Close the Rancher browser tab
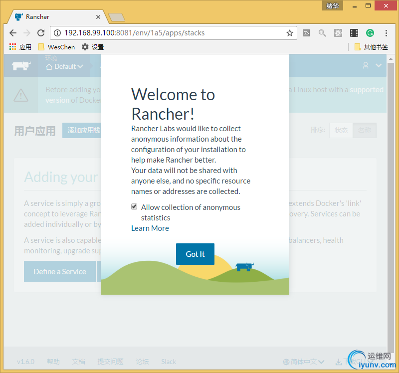The height and width of the screenshot is (373, 399). pos(98,17)
